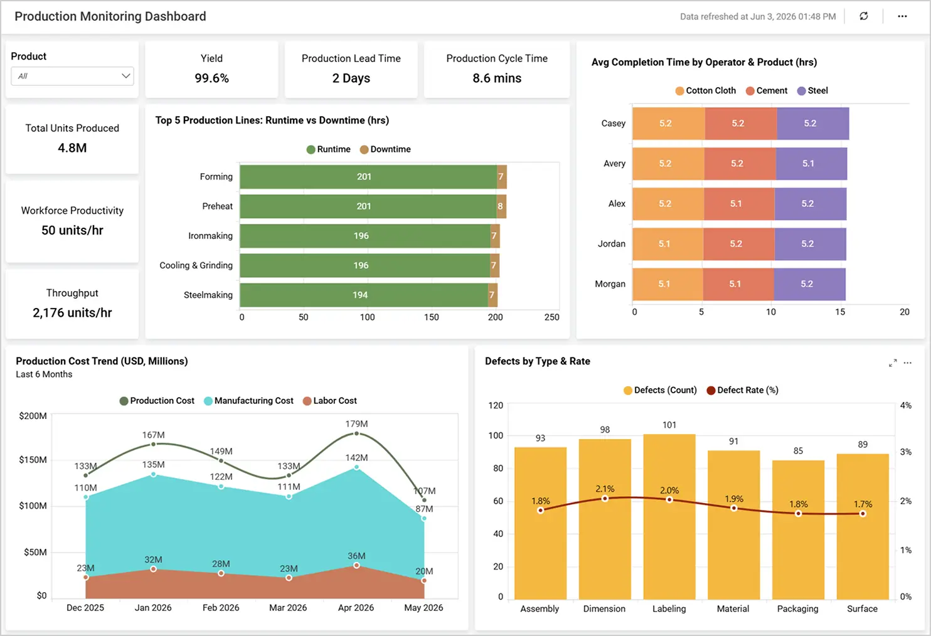Screen dimensions: 931x636
Task: Click the 167M production cost data point
Action: pos(154,444)
